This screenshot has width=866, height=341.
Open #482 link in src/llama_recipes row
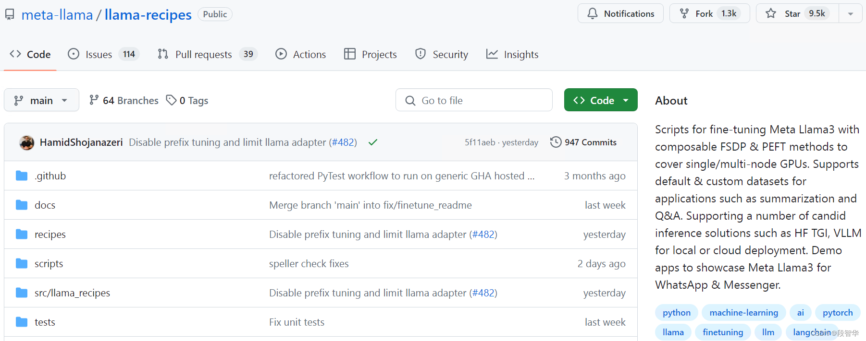pyautogui.click(x=483, y=293)
